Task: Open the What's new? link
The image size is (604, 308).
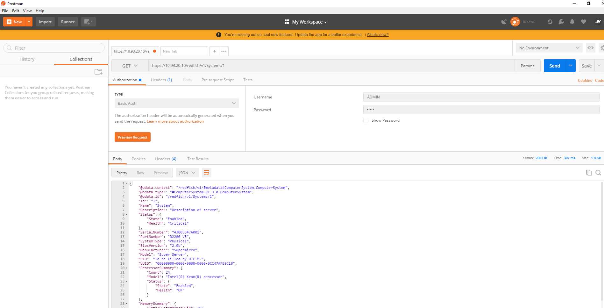Action: (378, 35)
